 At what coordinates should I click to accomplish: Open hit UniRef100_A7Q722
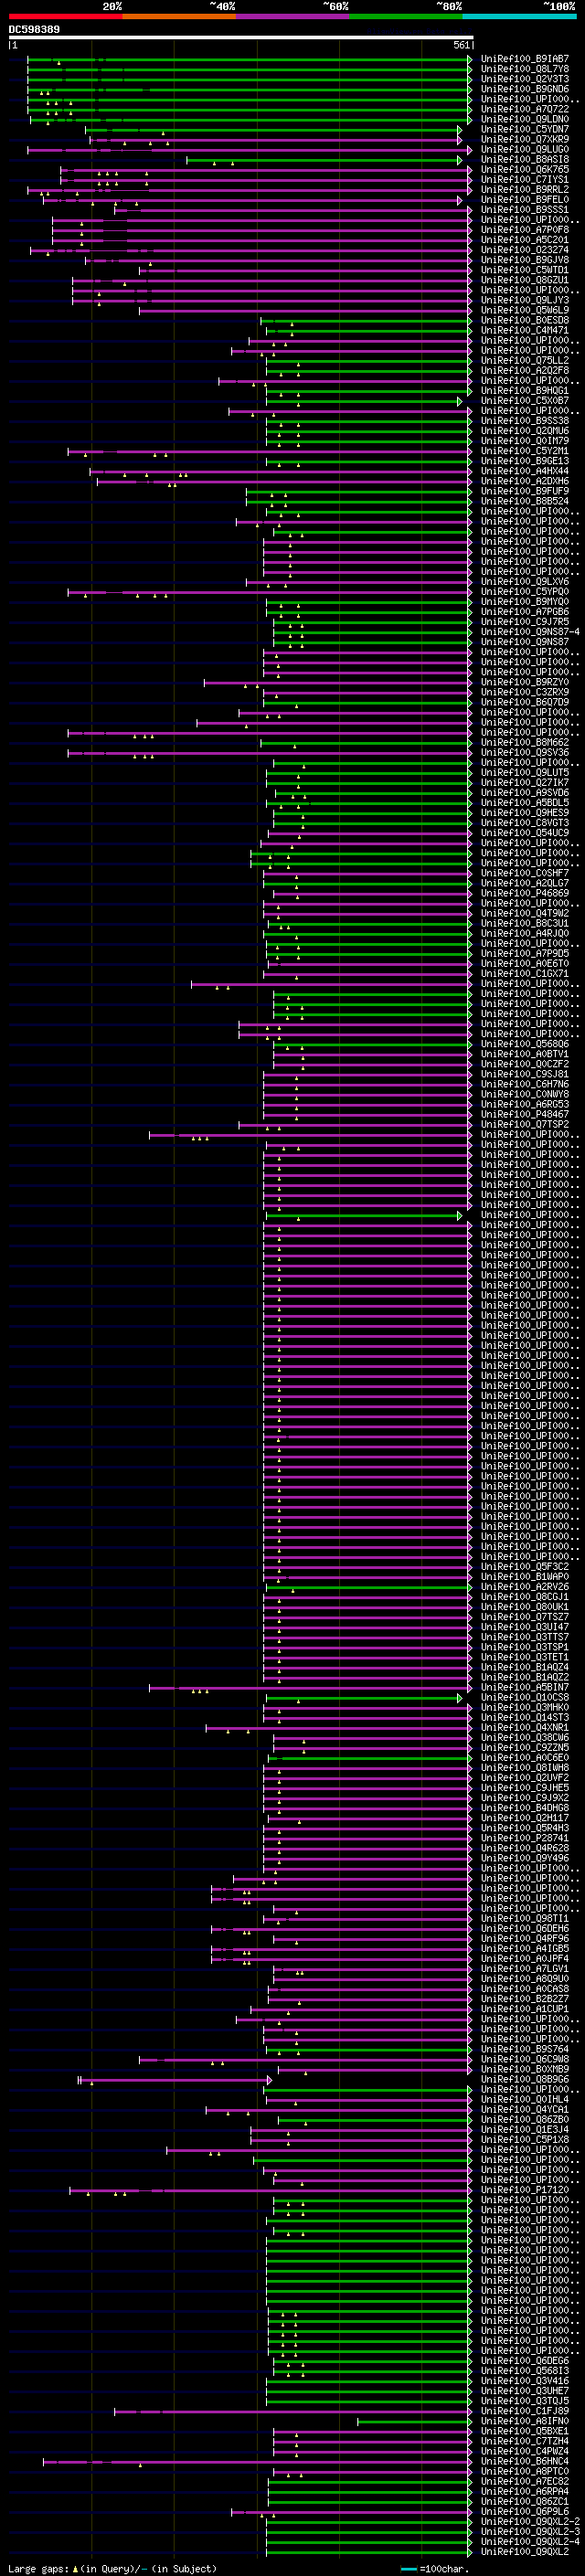pyautogui.click(x=525, y=109)
